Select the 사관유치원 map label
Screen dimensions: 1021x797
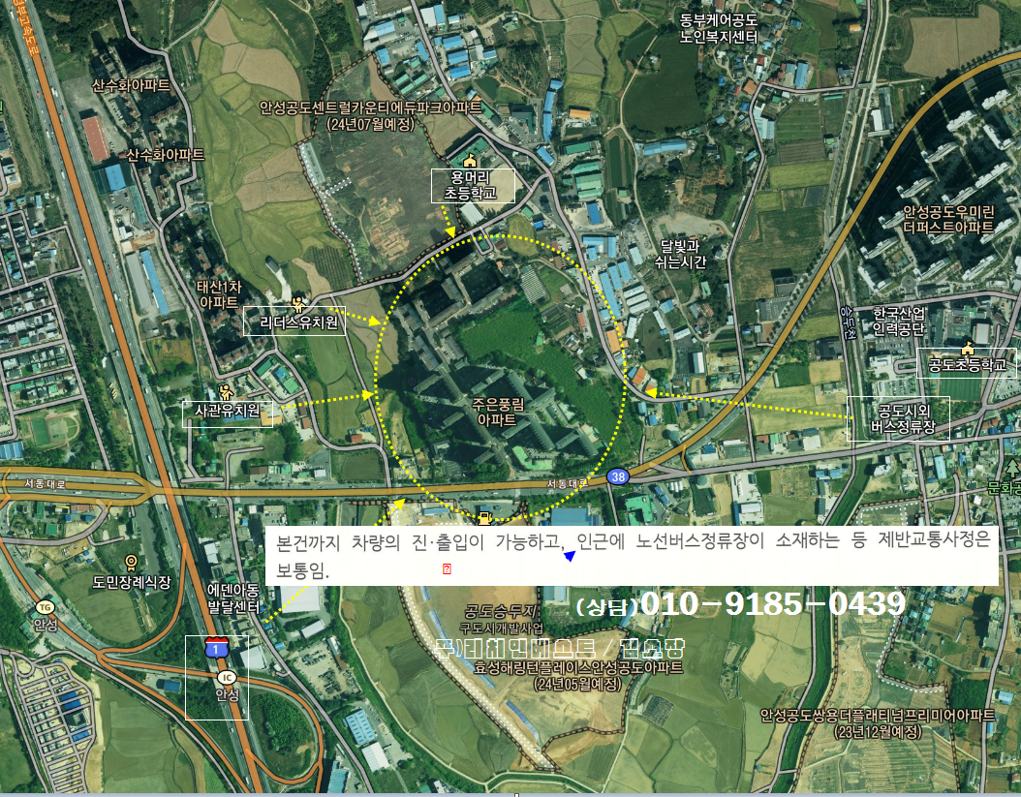pyautogui.click(x=228, y=412)
